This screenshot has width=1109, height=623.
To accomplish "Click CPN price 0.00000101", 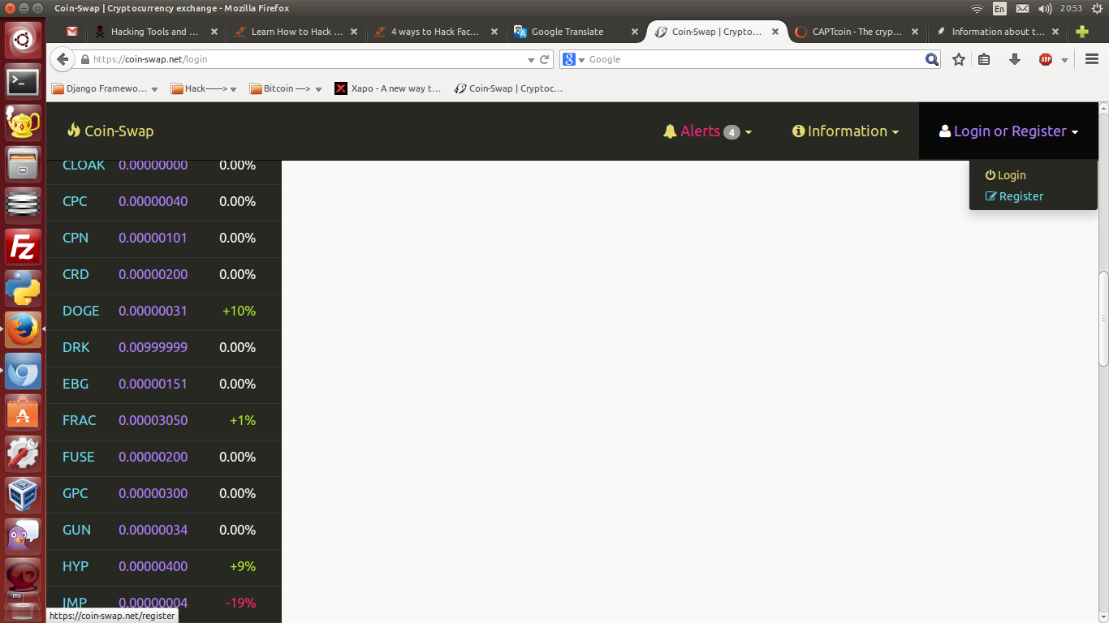I will pos(153,238).
